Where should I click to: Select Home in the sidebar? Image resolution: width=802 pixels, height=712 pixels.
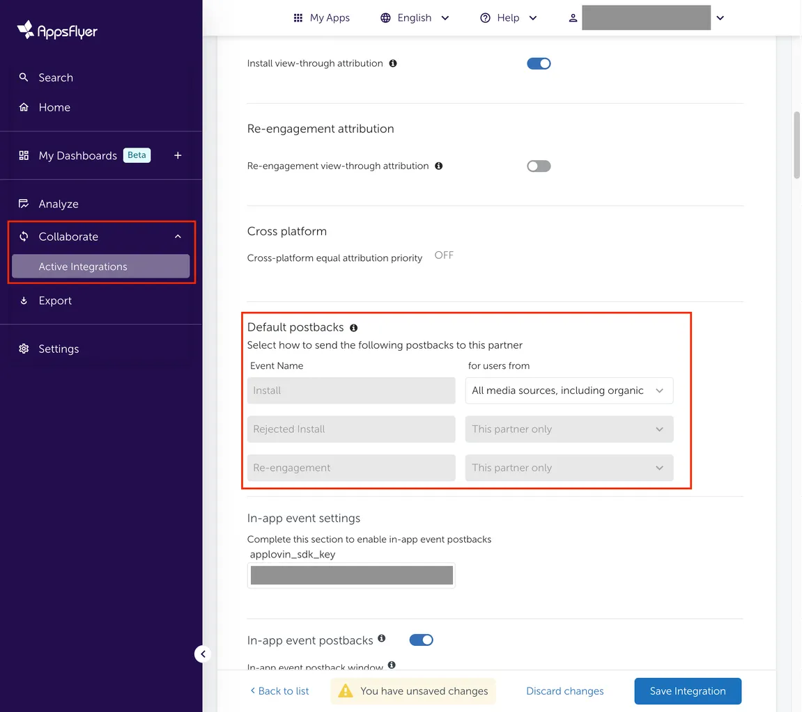54,107
